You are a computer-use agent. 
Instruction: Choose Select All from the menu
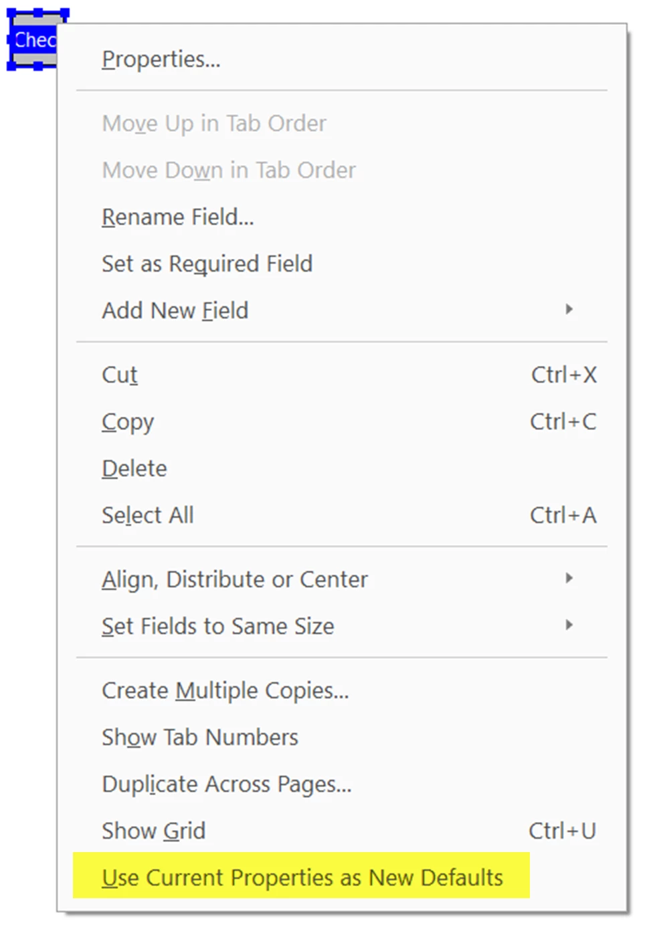(x=341, y=516)
